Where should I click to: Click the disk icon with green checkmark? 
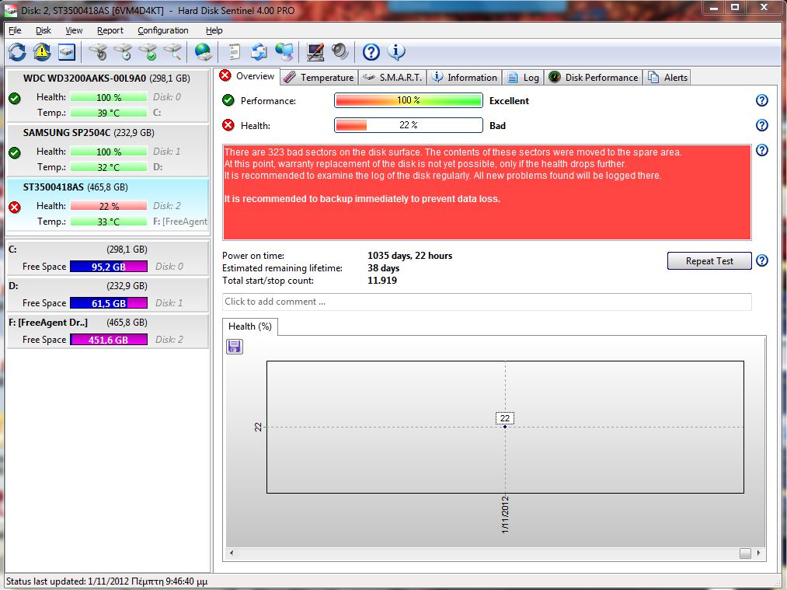pos(148,52)
